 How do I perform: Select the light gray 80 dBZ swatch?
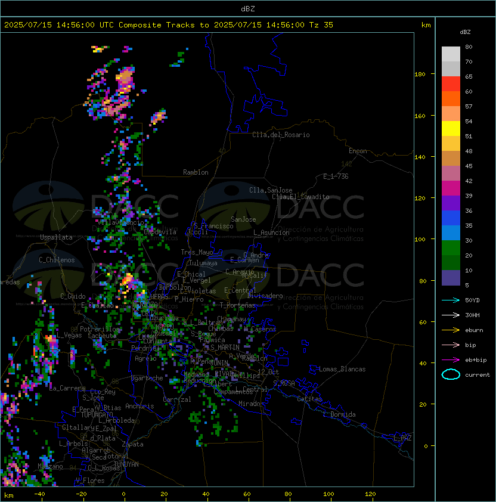click(451, 54)
